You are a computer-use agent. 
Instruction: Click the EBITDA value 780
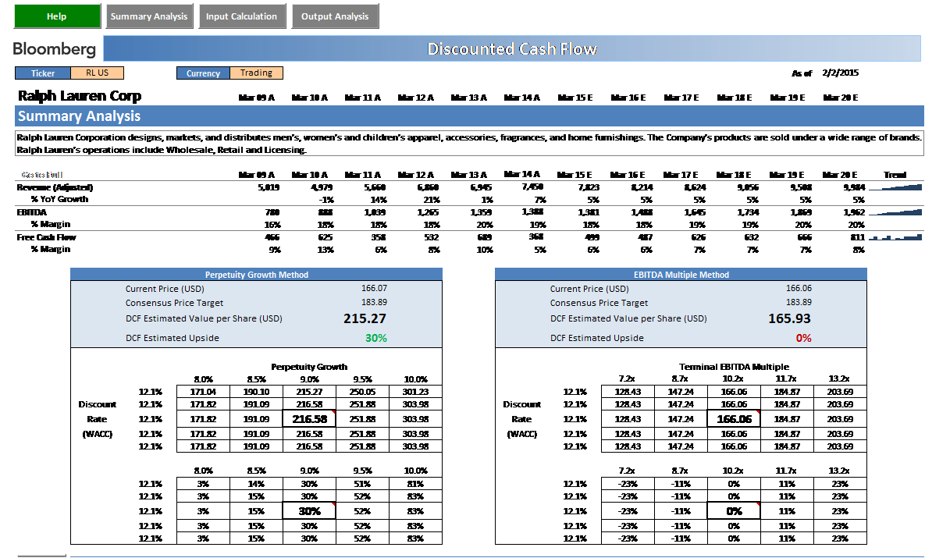272,212
